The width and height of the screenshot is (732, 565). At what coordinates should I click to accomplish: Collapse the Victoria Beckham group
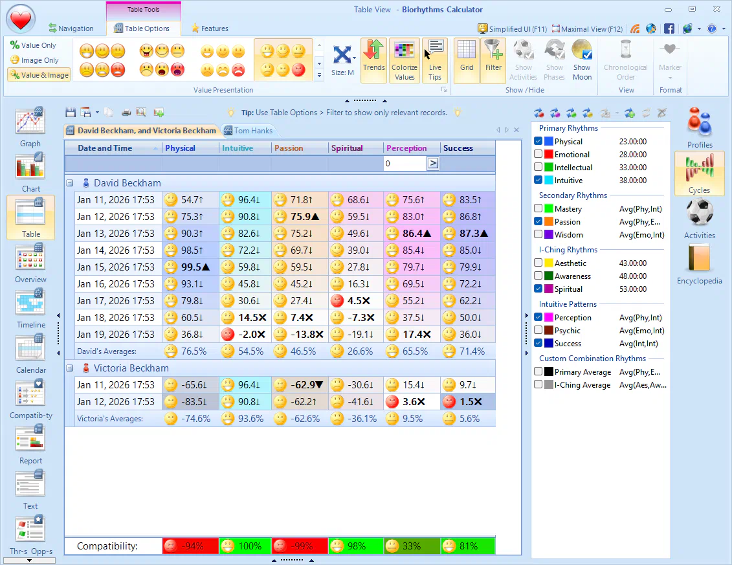click(x=70, y=368)
